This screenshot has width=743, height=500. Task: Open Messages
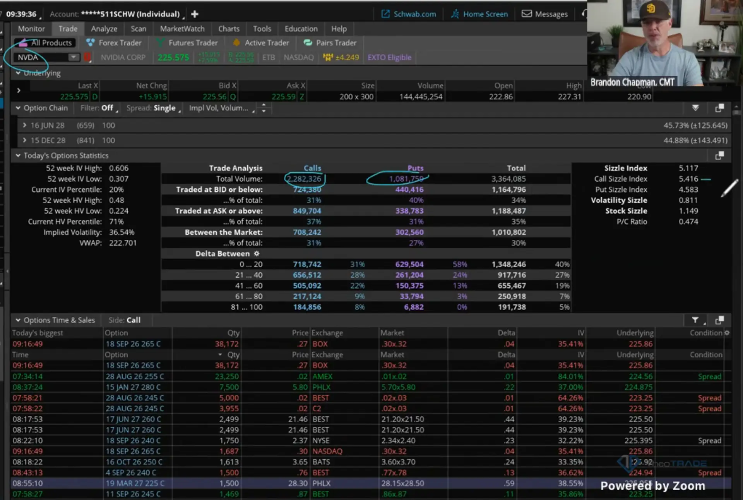tap(544, 14)
